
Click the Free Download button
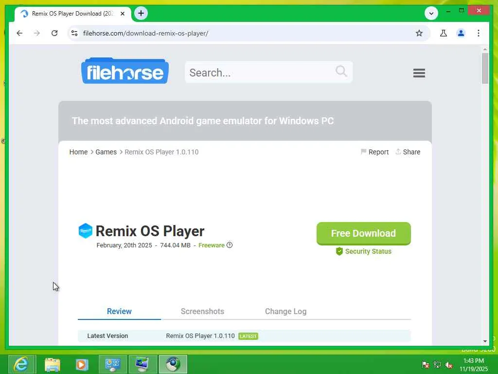363,233
